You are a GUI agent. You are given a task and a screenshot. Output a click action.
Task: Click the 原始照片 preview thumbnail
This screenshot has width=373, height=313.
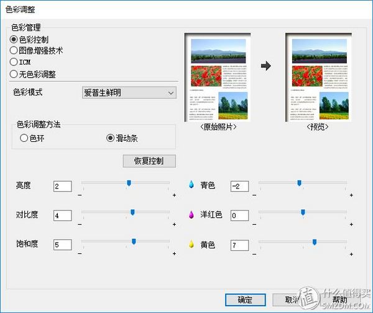click(218, 77)
